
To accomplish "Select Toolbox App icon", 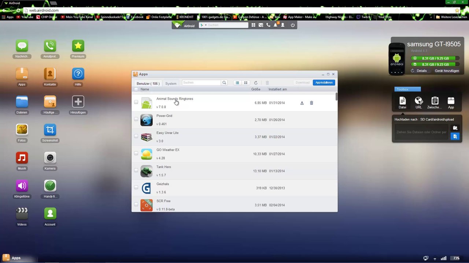I will [x=451, y=103].
